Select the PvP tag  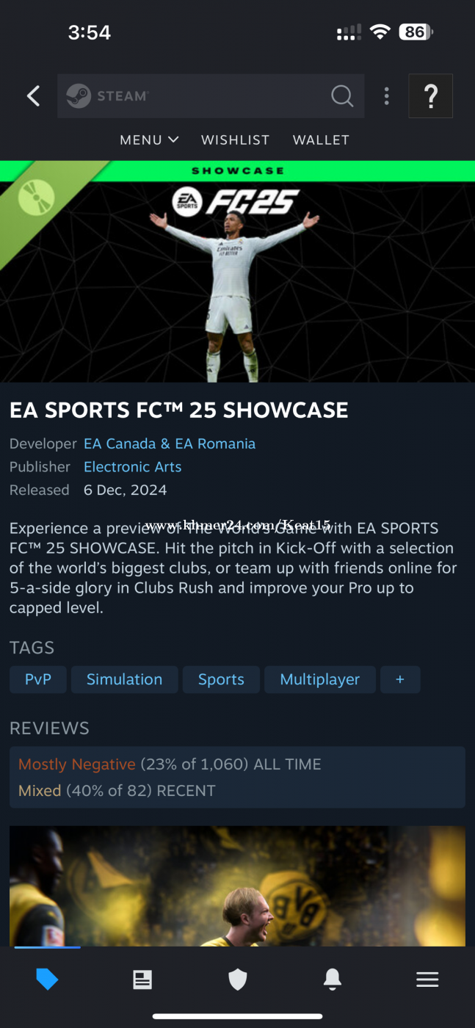tap(38, 679)
